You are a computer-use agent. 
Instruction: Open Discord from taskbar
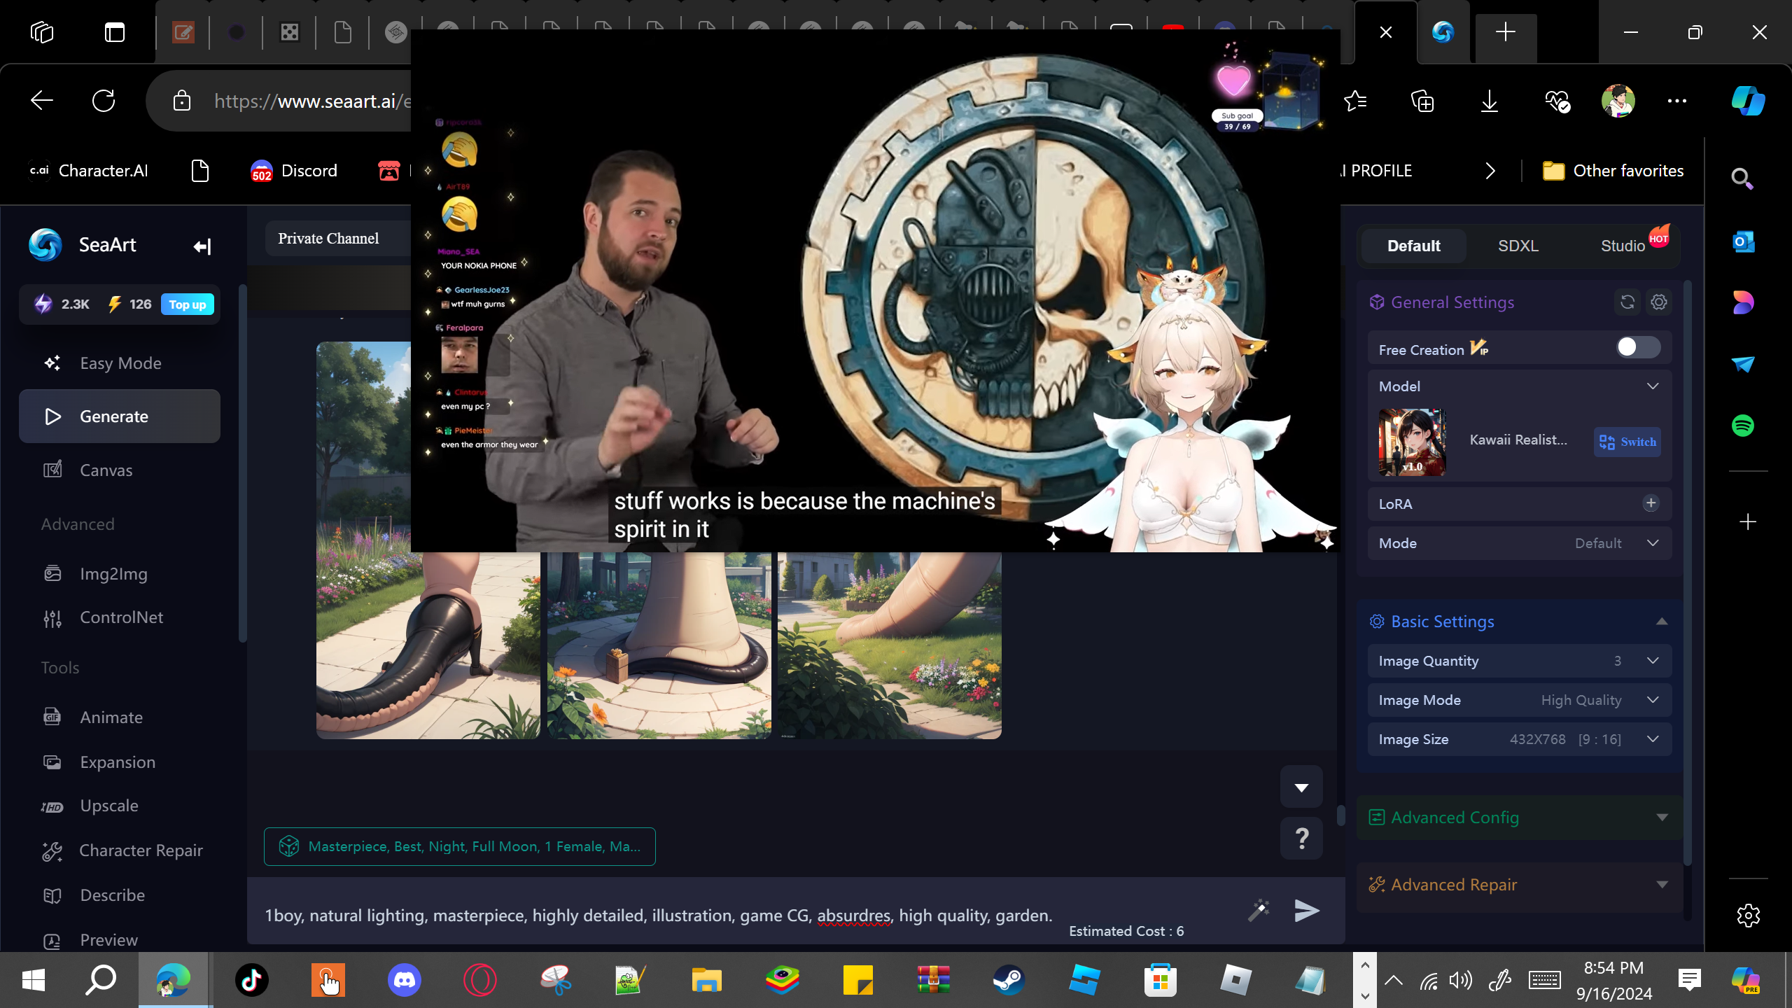click(x=405, y=980)
